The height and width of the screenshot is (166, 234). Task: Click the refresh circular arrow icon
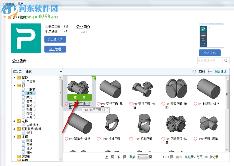click(194, 72)
